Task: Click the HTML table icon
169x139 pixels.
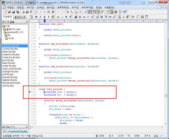Action: (97, 17)
